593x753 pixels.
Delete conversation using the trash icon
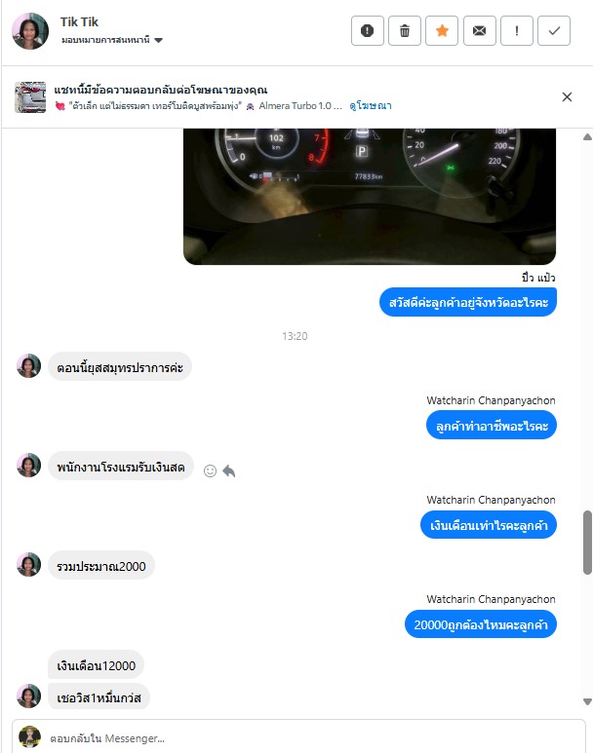pyautogui.click(x=405, y=31)
